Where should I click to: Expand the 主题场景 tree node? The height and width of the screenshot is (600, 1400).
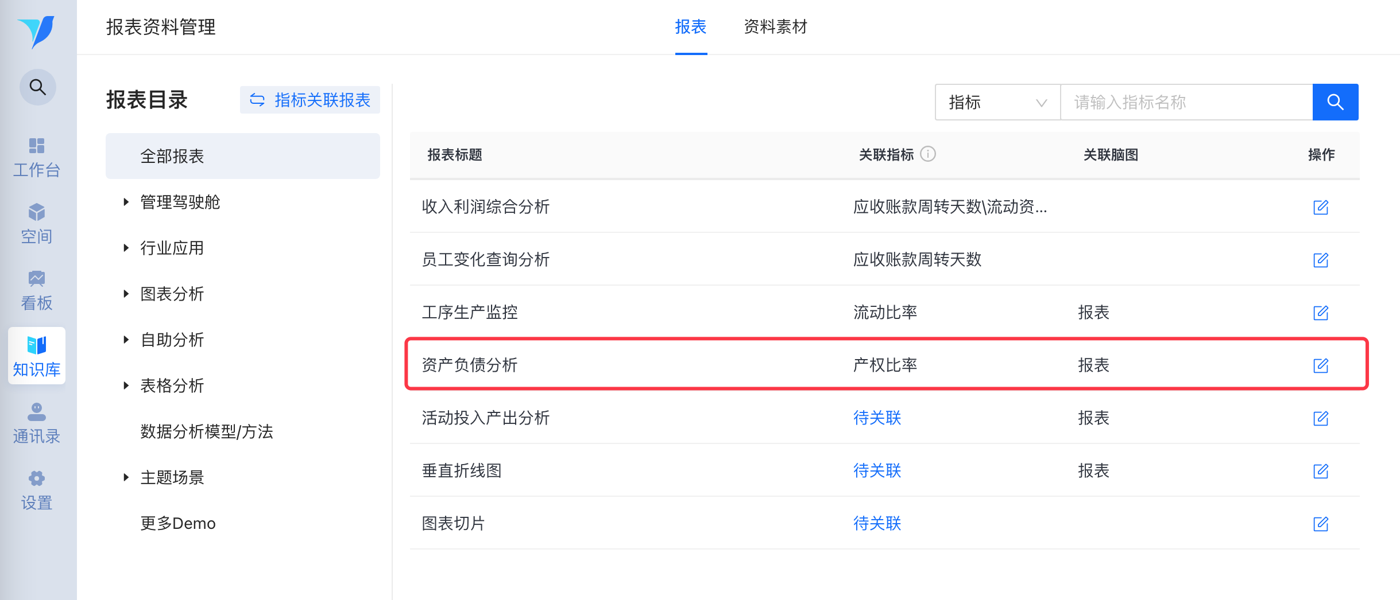click(126, 477)
